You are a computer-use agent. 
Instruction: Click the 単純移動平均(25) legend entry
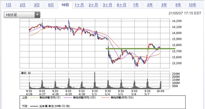(x=80, y=98)
